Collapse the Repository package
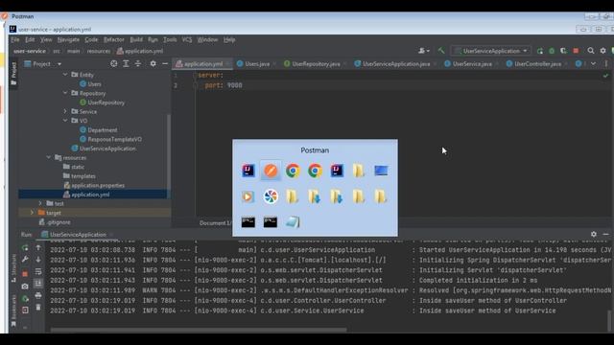614x345 pixels. 65,93
